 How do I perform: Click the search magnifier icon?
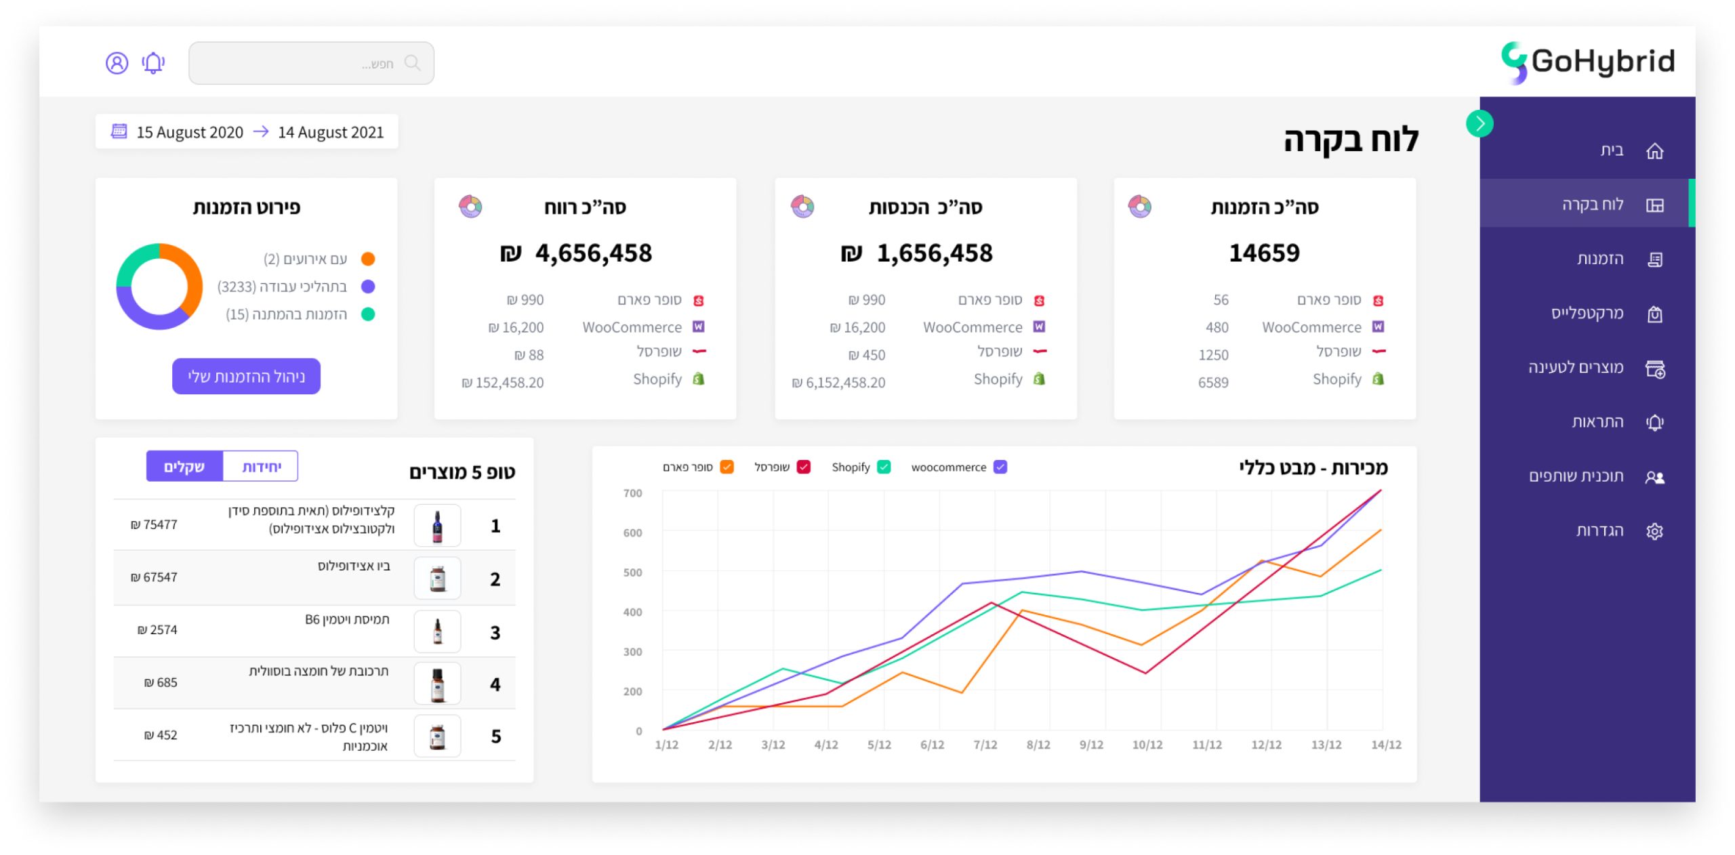(412, 63)
